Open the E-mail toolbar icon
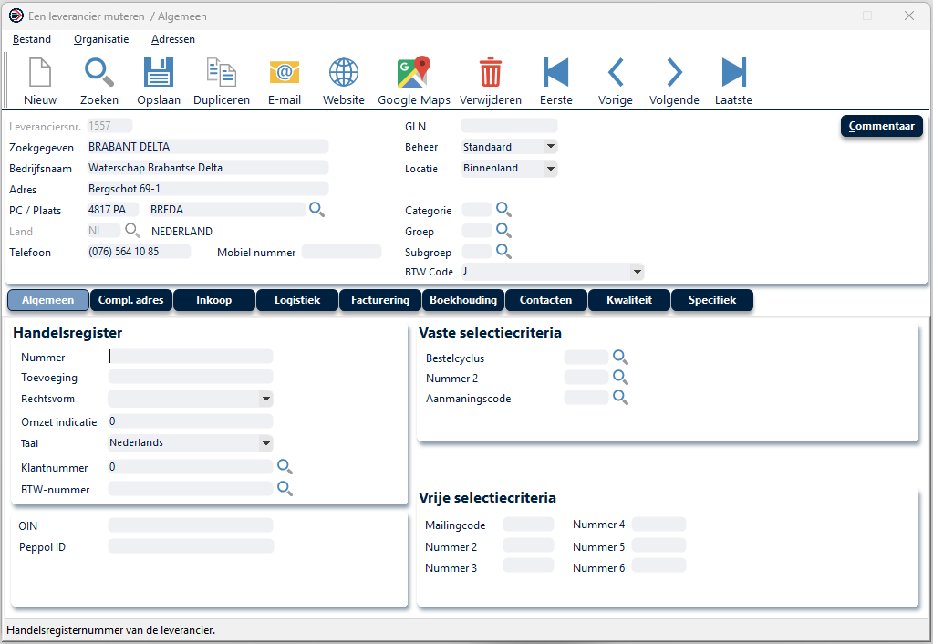The height and width of the screenshot is (644, 933). pyautogui.click(x=285, y=80)
